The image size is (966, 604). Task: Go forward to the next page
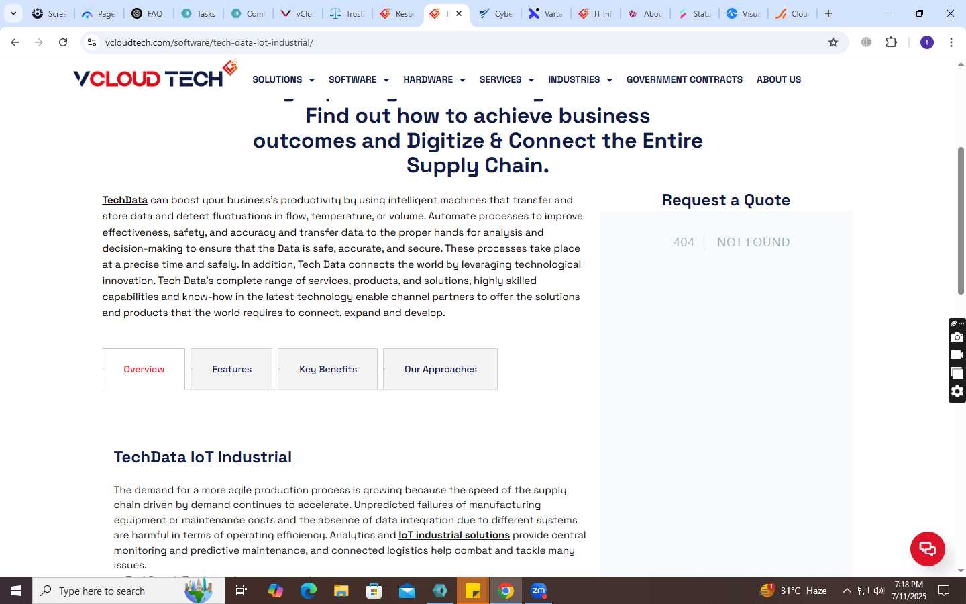39,42
